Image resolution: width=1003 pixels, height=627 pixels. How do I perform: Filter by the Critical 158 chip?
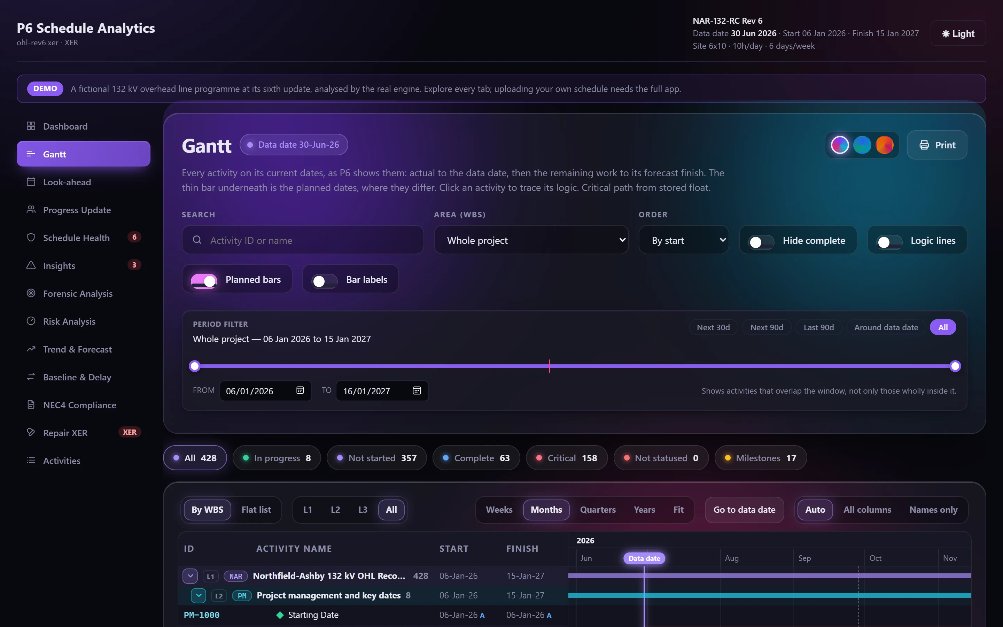pyautogui.click(x=567, y=458)
